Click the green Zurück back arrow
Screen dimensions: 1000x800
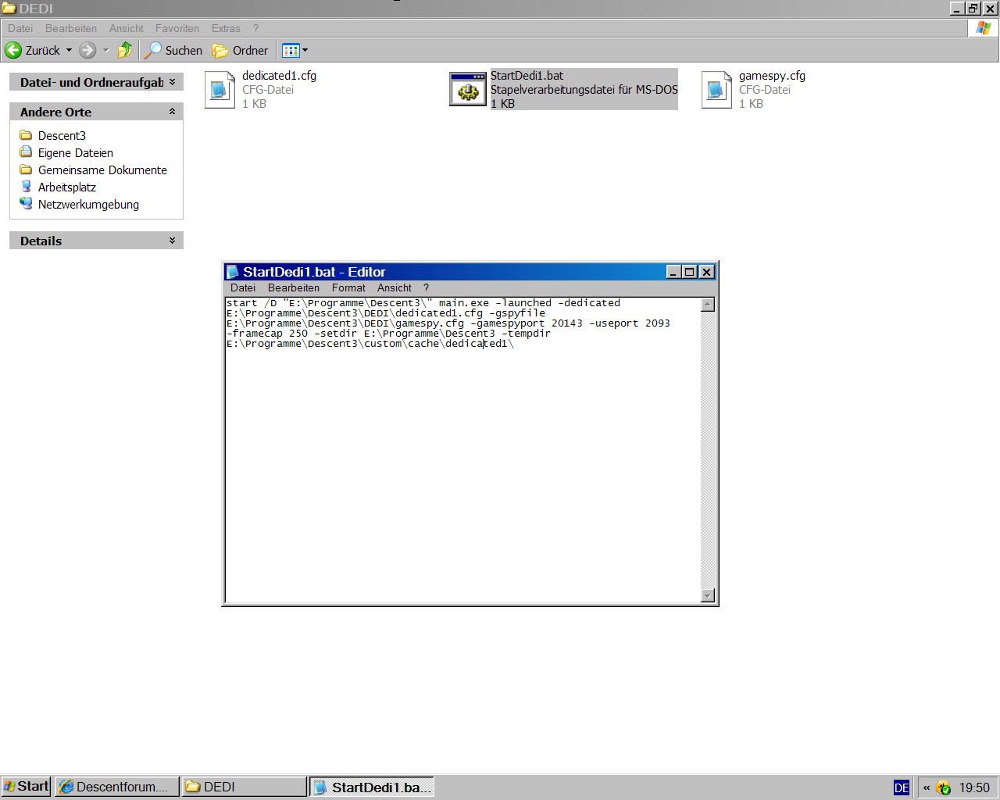(14, 50)
